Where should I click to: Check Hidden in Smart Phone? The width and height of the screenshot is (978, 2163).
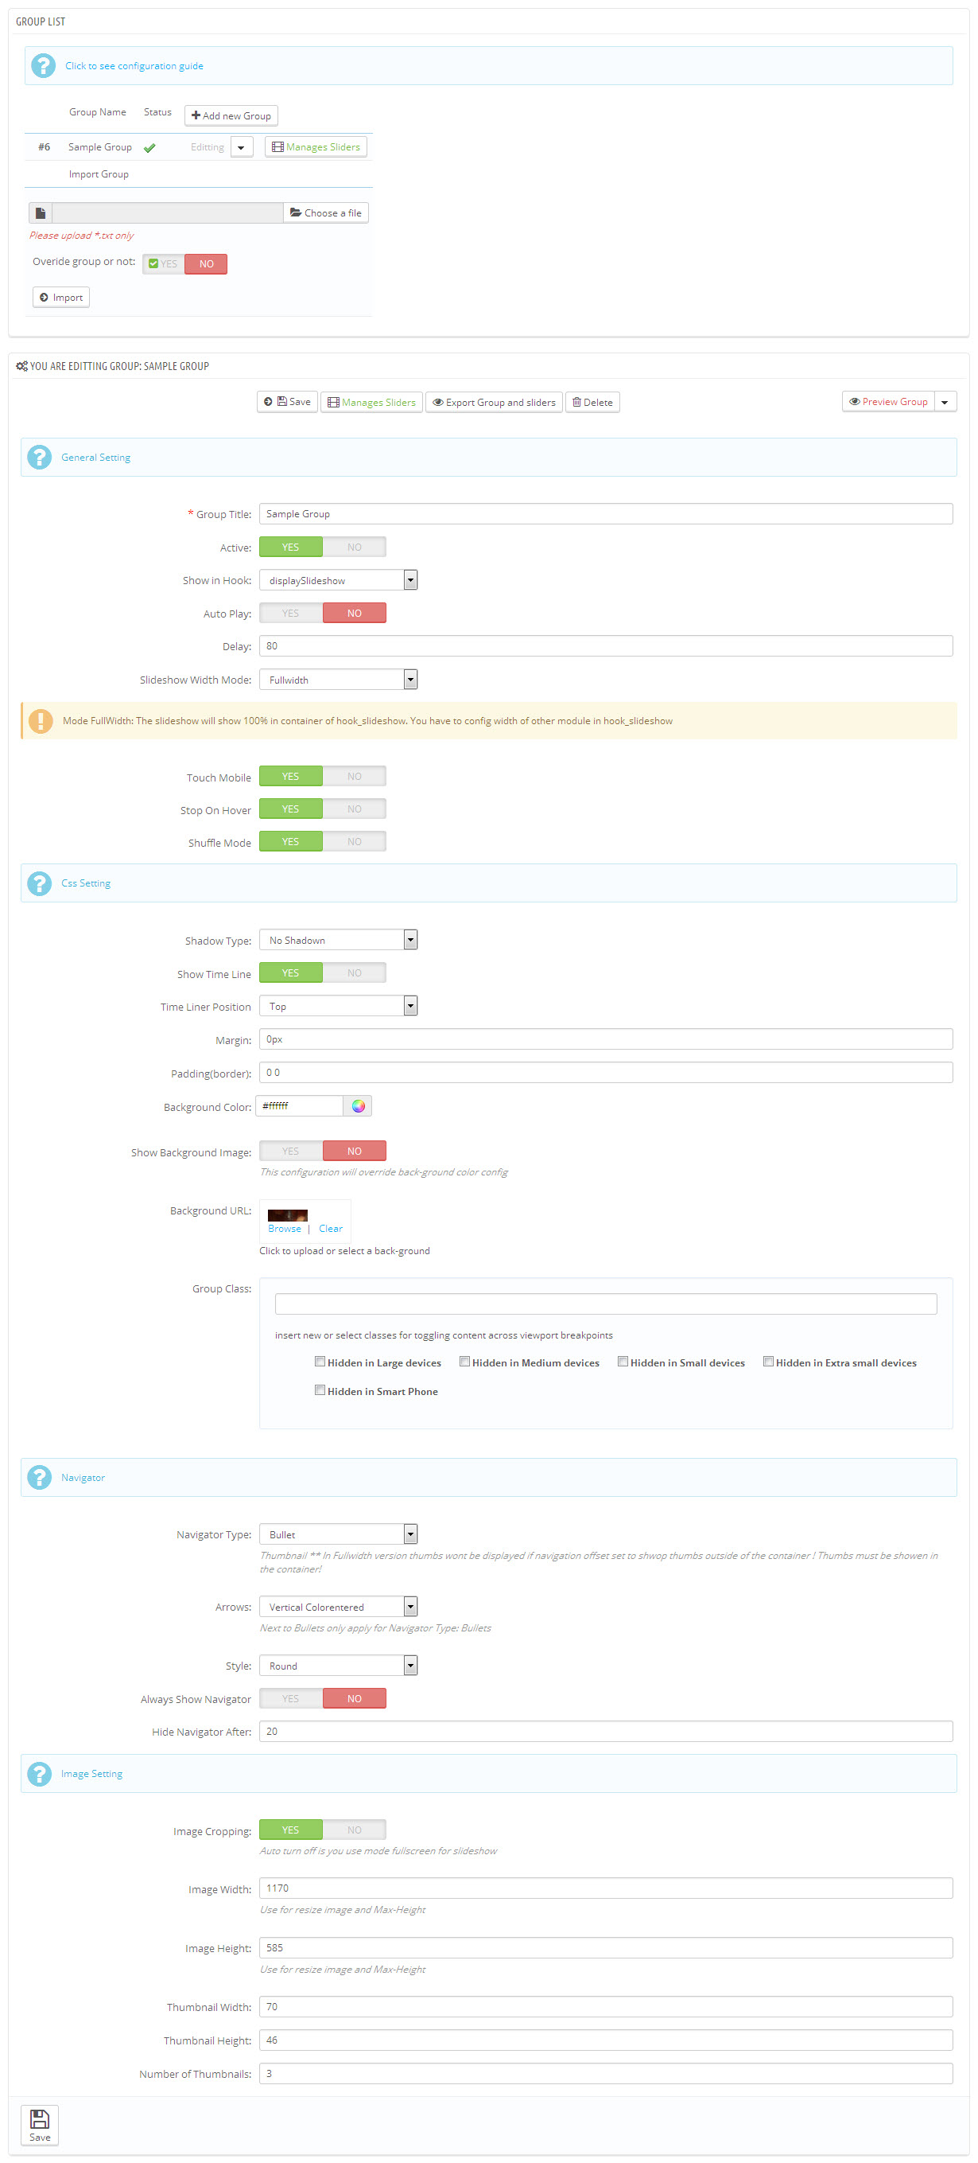[320, 1389]
